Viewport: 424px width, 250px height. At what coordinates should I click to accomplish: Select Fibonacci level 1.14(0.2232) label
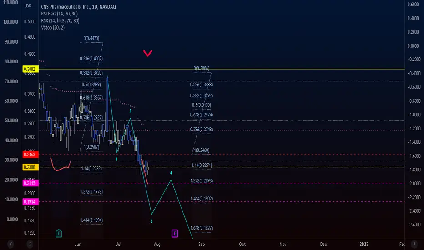coord(91,168)
